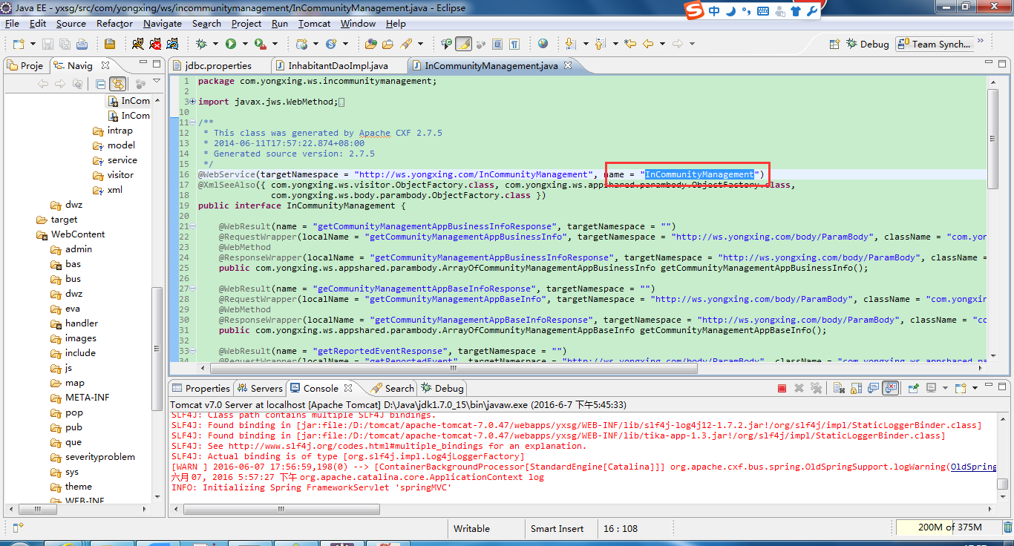Minimize the Console view panel

[x=988, y=385]
